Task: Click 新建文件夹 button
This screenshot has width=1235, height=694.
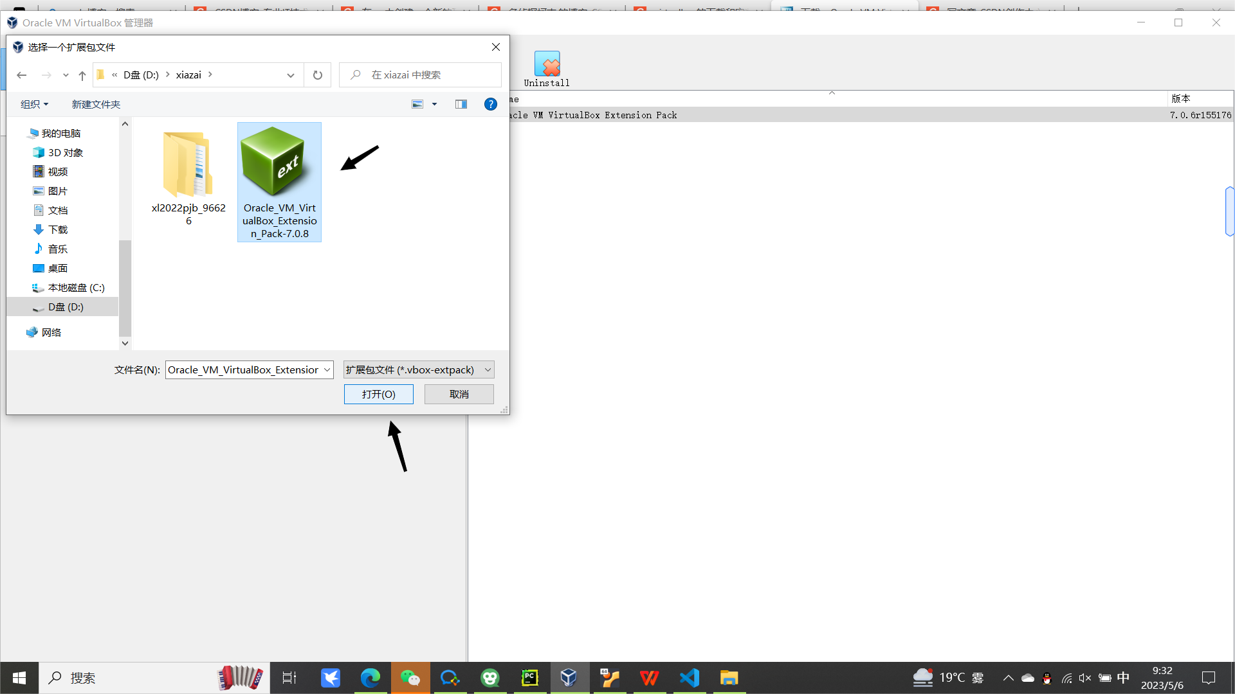Action: 96,104
